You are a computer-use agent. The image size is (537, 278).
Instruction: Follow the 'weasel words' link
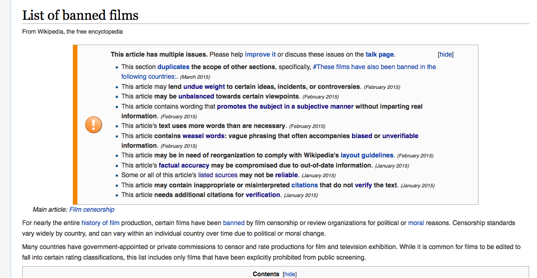pos(203,136)
